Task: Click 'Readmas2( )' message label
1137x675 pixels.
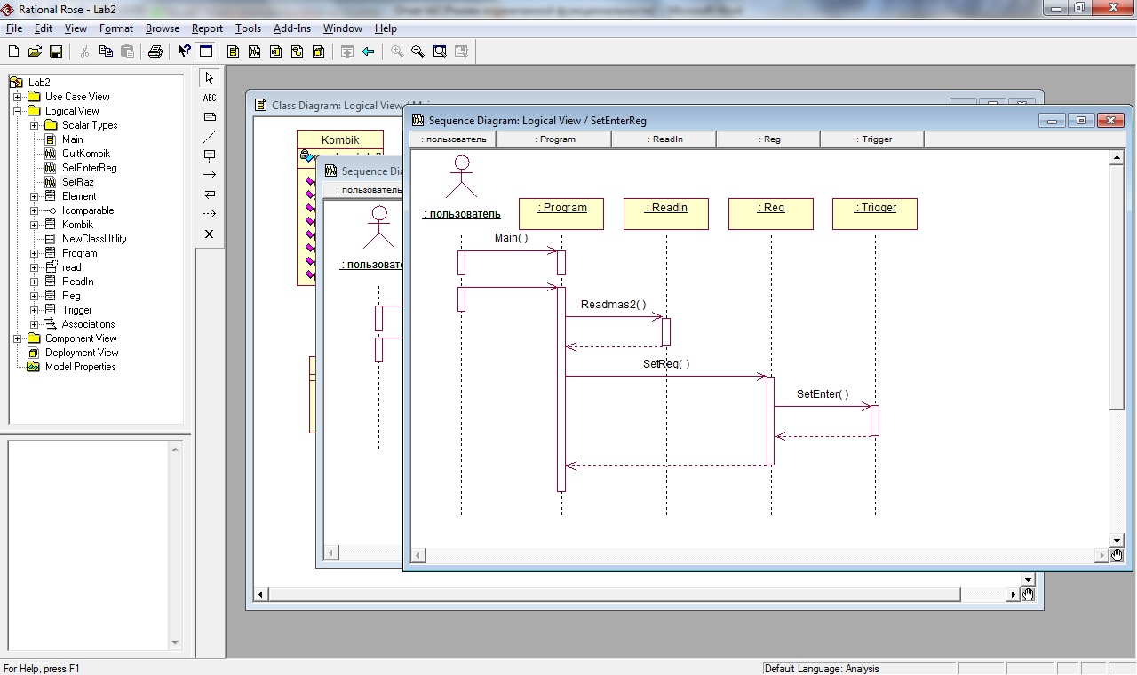Action: [614, 305]
